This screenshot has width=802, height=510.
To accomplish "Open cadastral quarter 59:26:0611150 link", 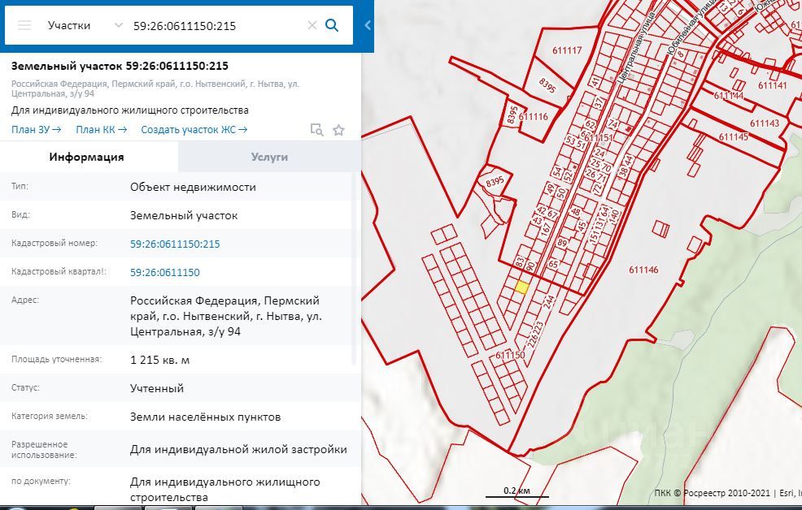I will tap(164, 272).
